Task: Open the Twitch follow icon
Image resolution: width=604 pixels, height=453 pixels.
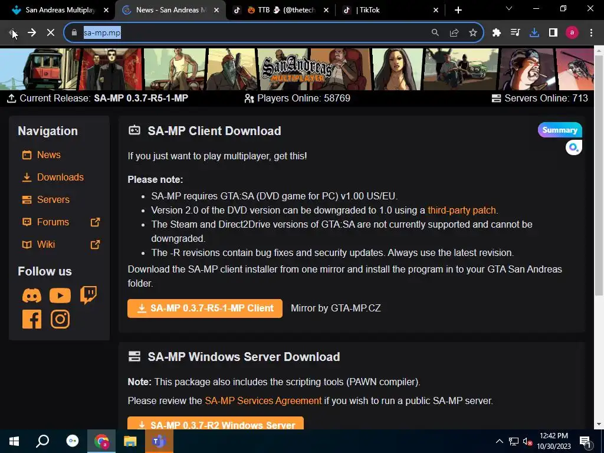Action: click(88, 296)
